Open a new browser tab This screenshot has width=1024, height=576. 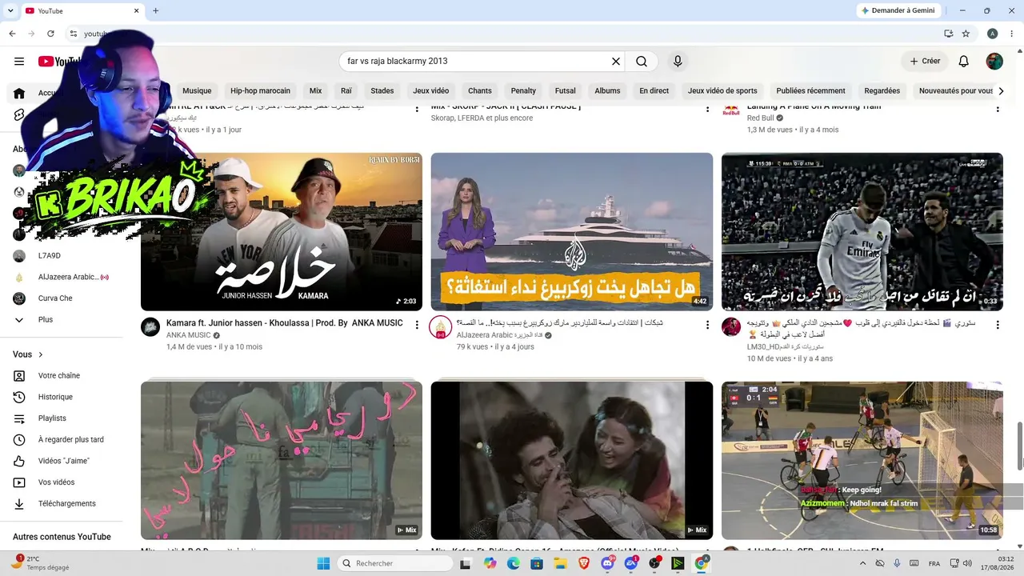coord(155,10)
